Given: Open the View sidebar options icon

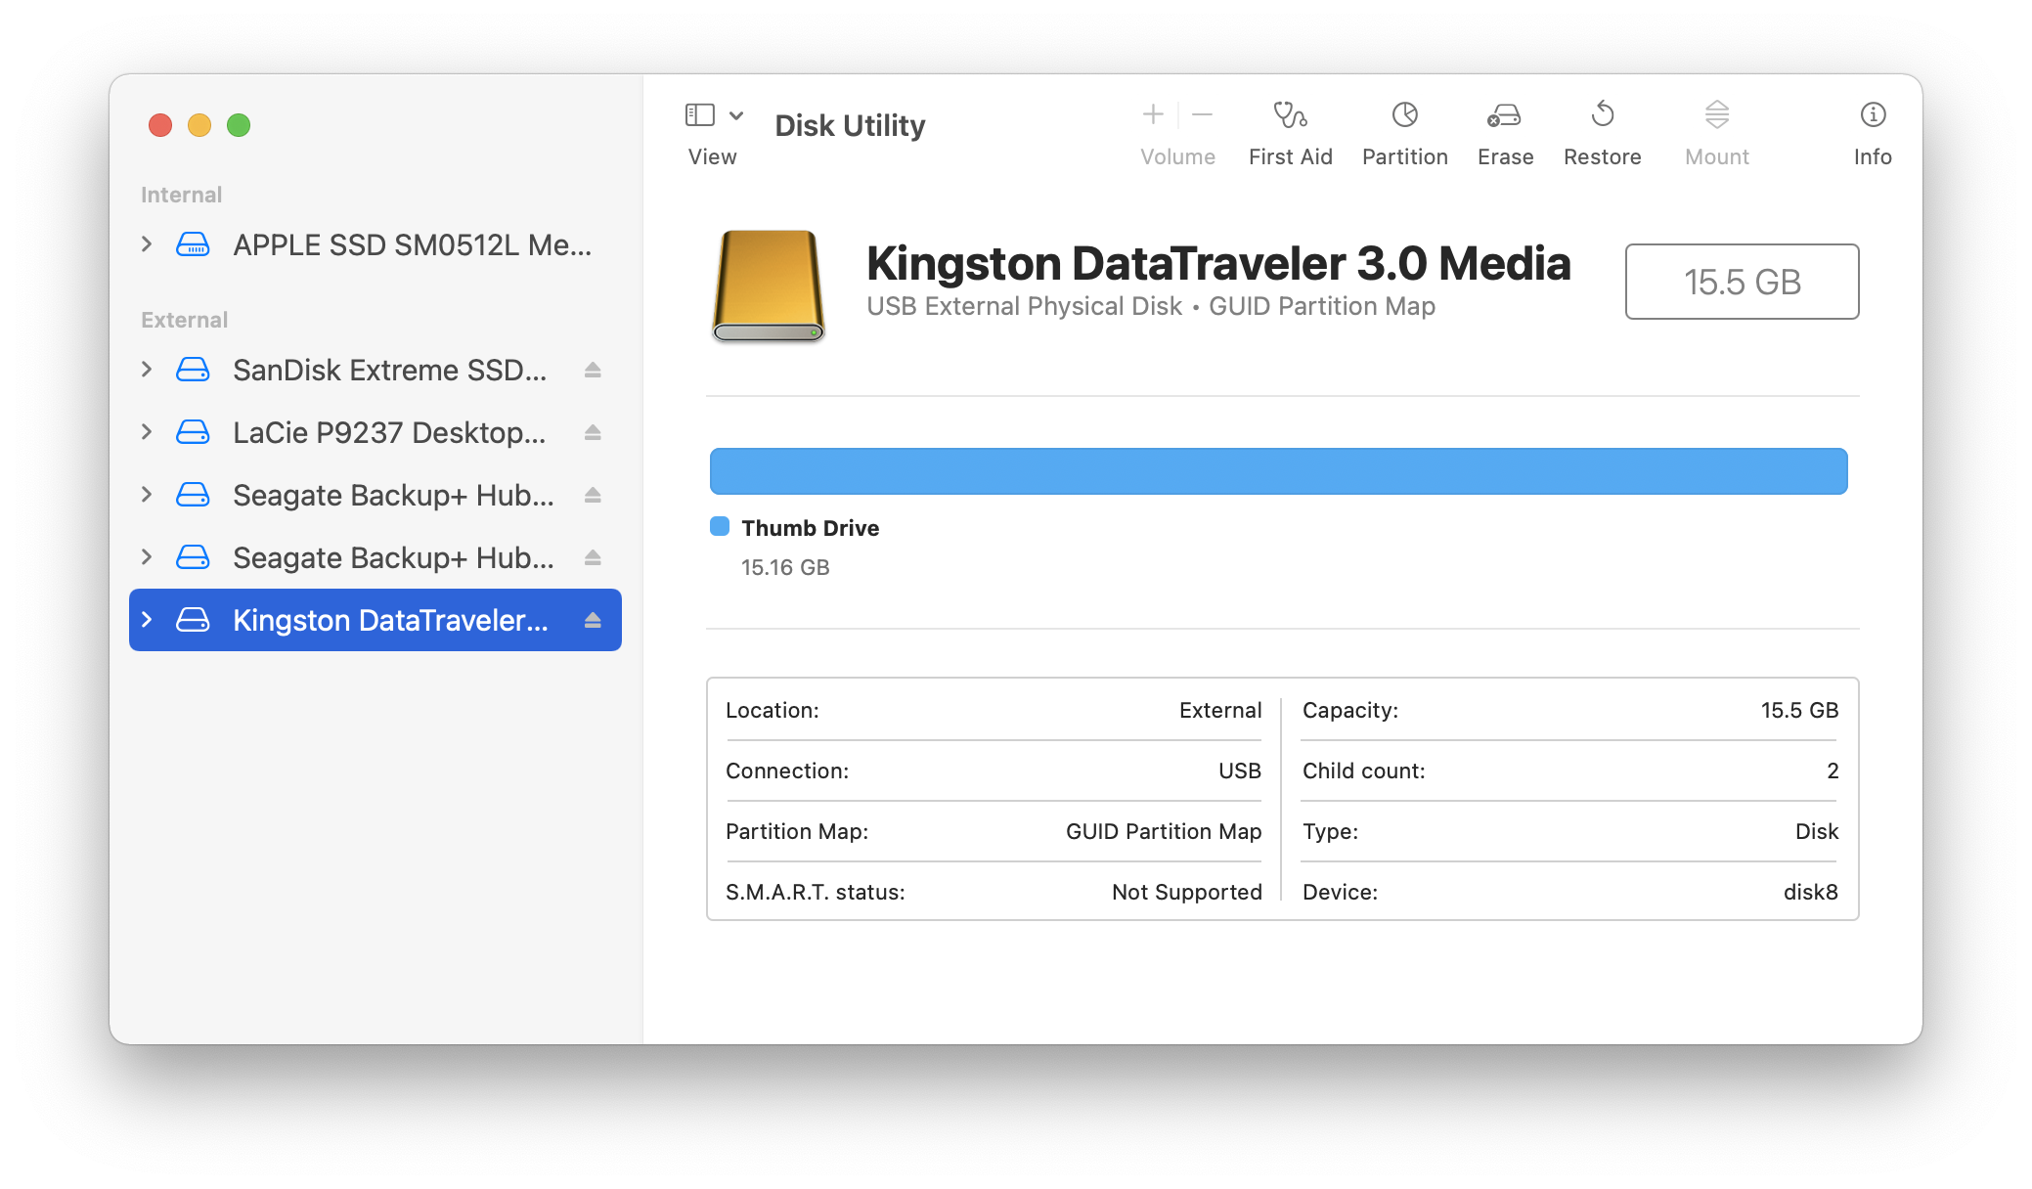Looking at the screenshot, I should pyautogui.click(x=699, y=115).
